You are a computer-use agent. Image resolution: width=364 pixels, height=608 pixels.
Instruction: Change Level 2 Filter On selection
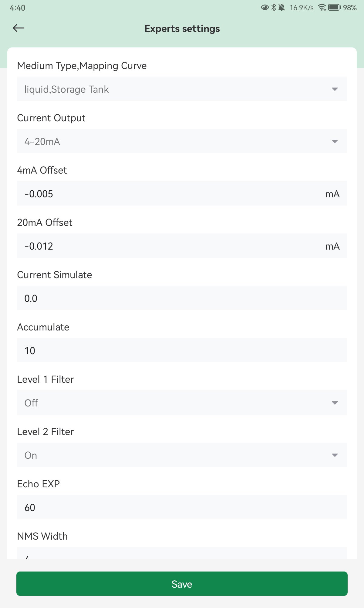pyautogui.click(x=182, y=455)
